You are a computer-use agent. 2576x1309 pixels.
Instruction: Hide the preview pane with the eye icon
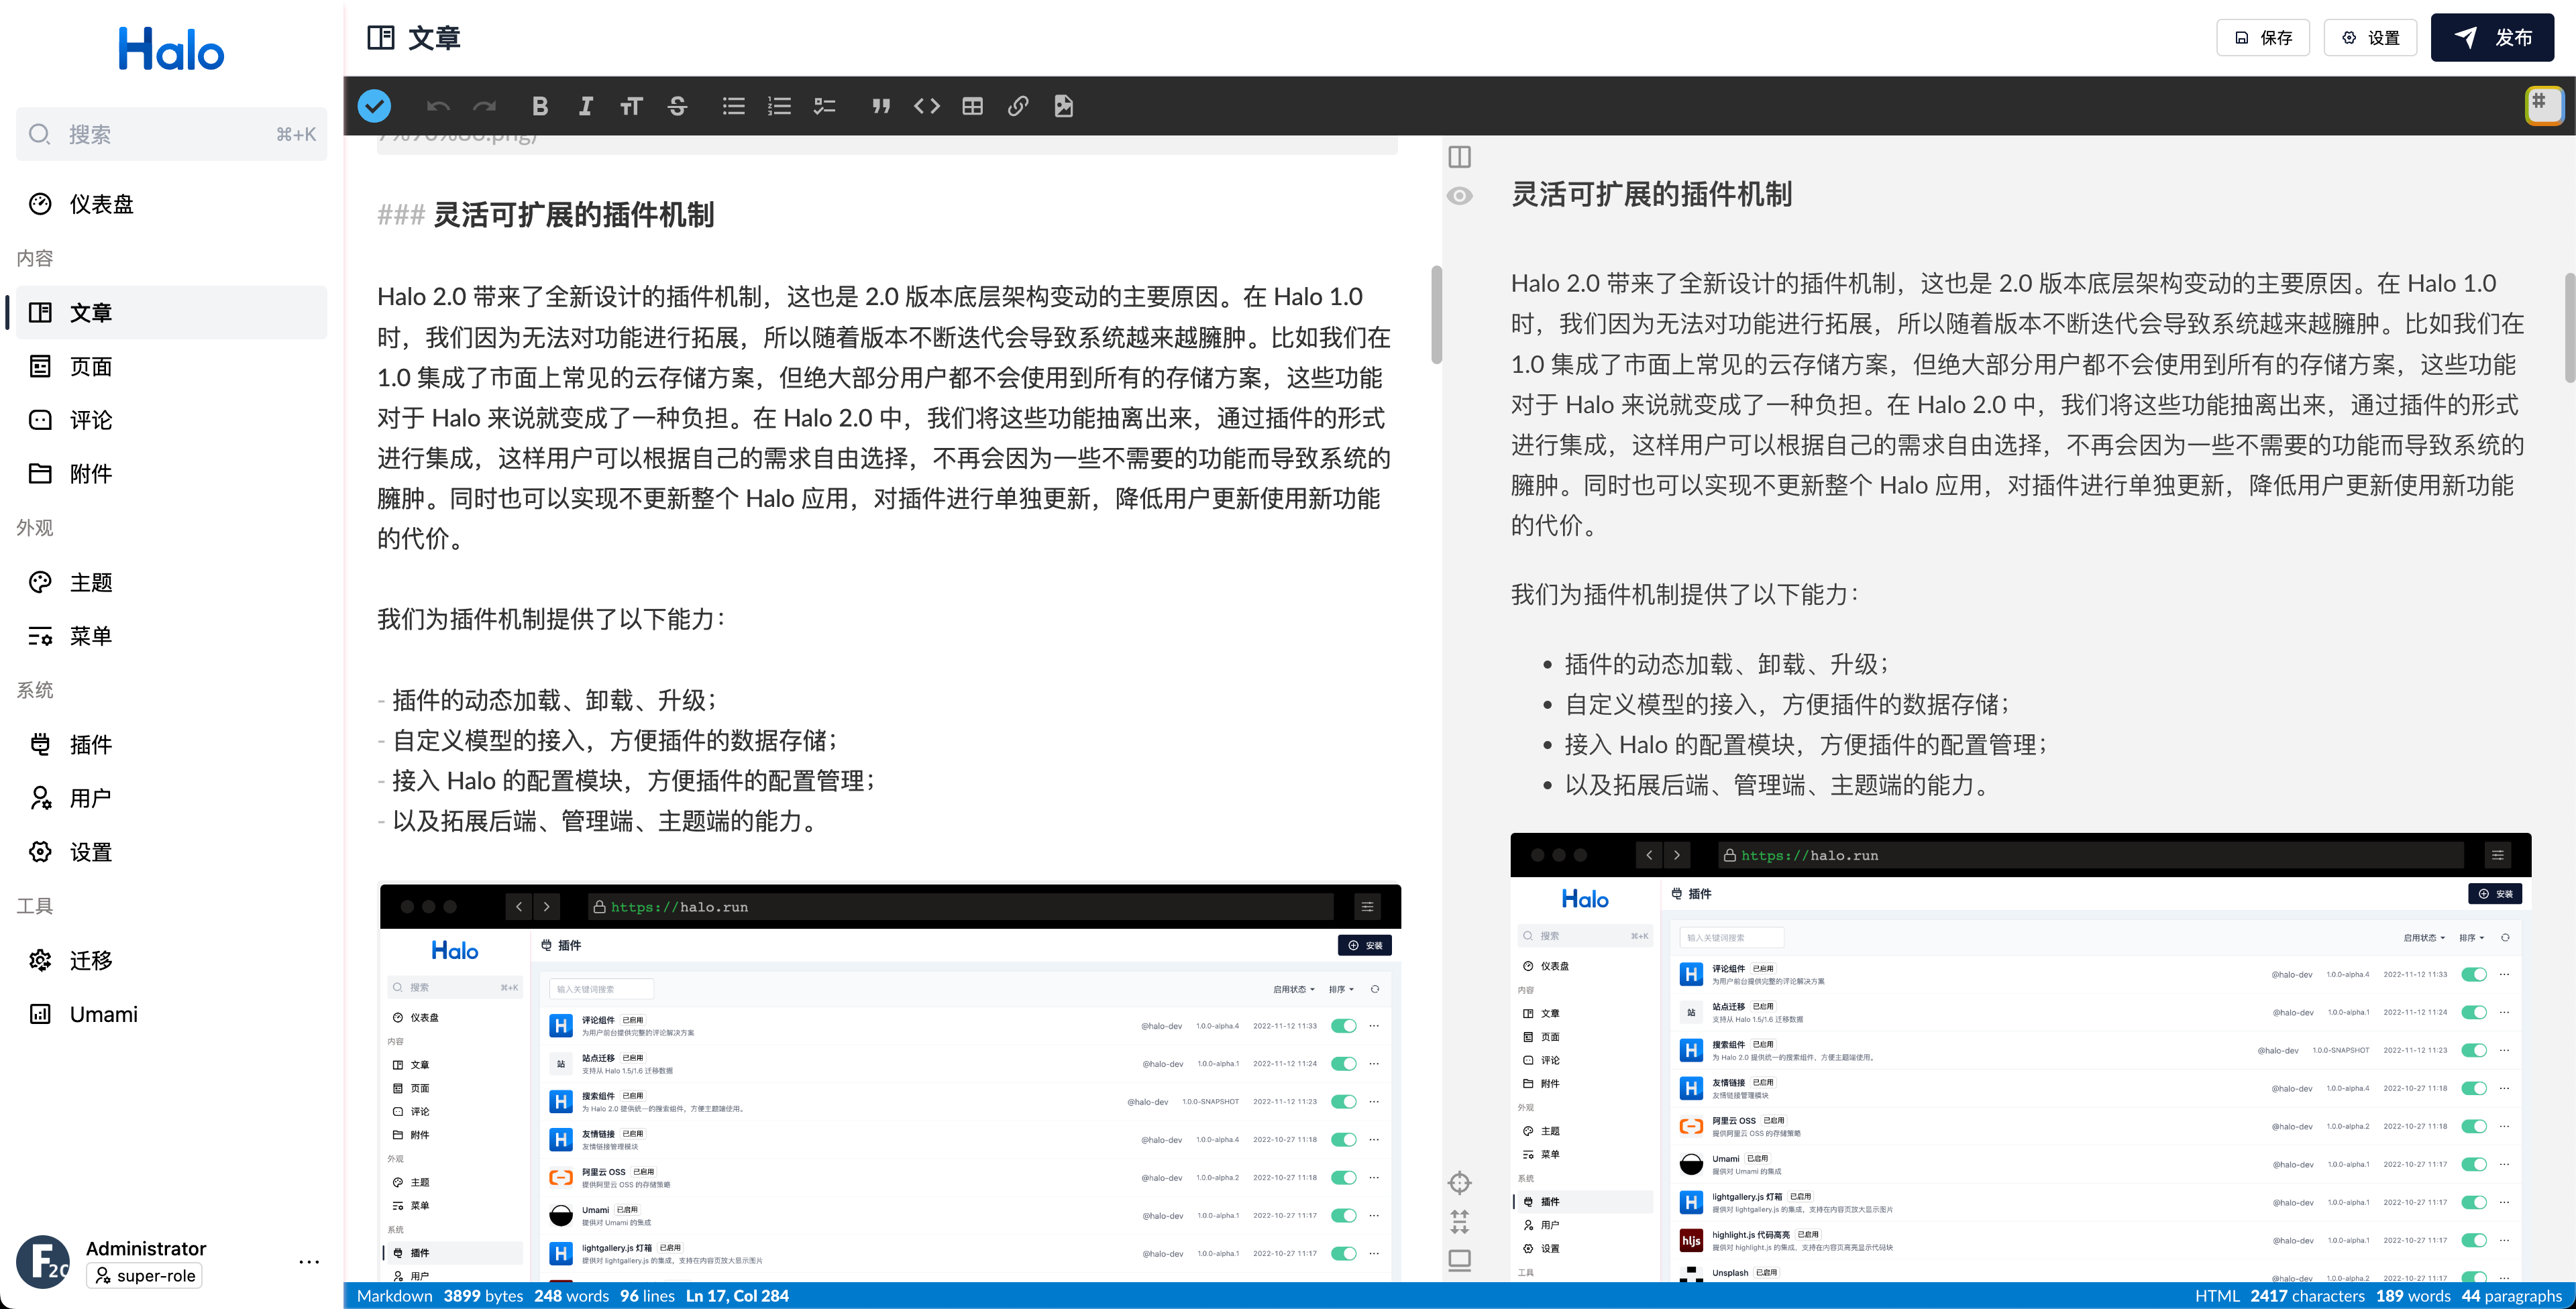pos(1459,196)
